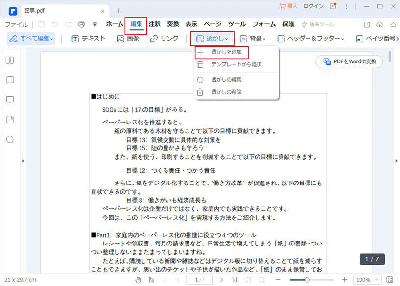The width and height of the screenshot is (400, 286).
Task: Click the ログイン link
Action: [313, 6]
